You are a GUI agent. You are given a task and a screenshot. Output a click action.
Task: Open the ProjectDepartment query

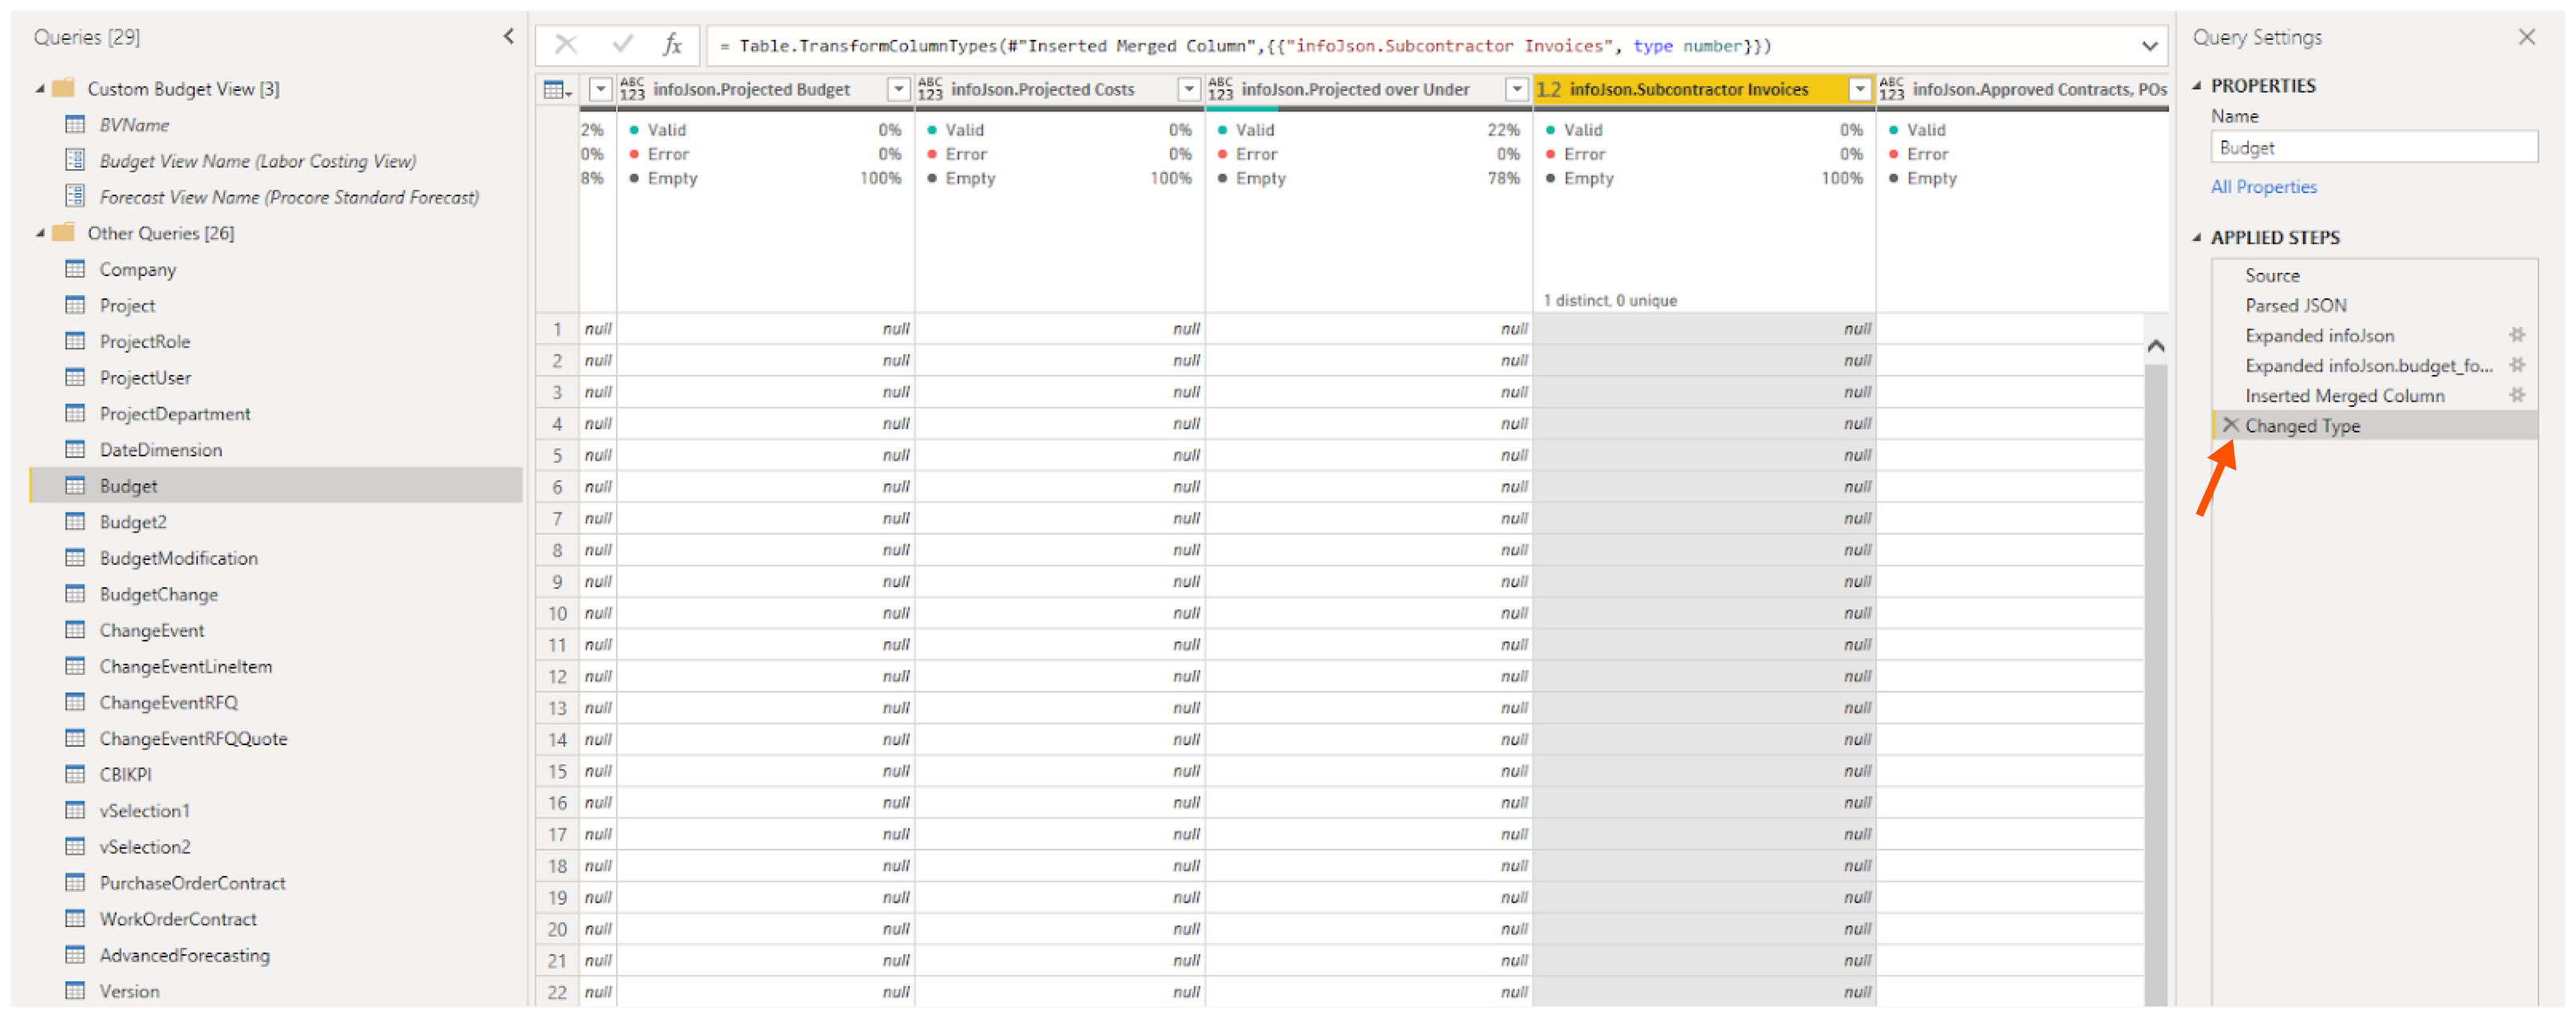click(174, 414)
